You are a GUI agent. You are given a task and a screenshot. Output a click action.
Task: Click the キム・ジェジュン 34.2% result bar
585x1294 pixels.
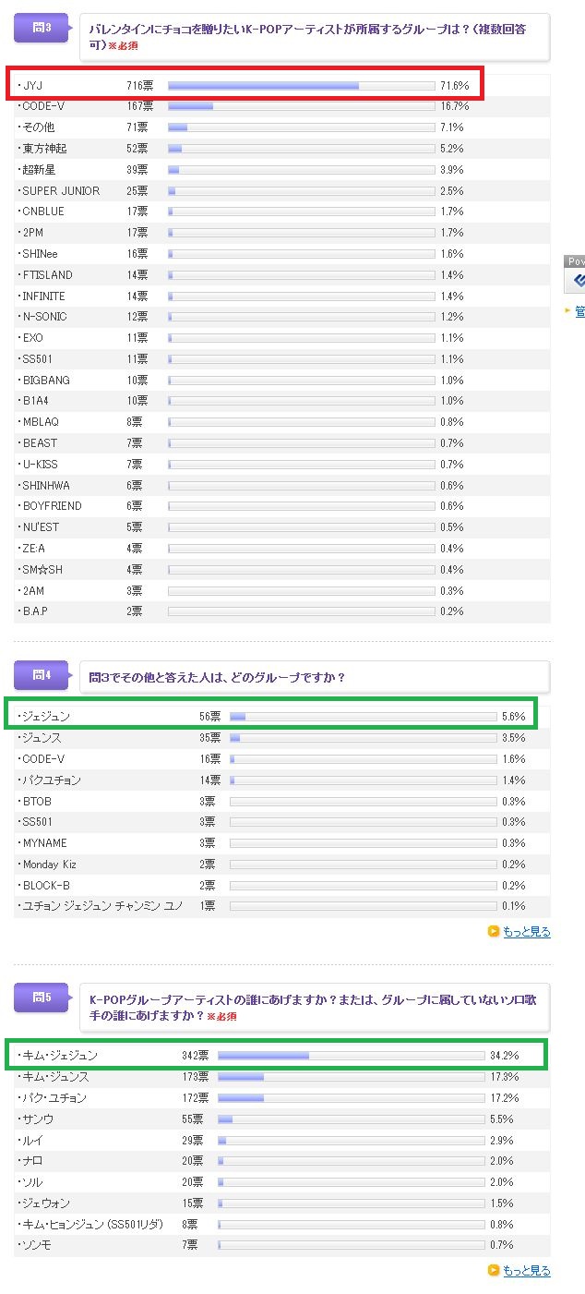[351, 1056]
